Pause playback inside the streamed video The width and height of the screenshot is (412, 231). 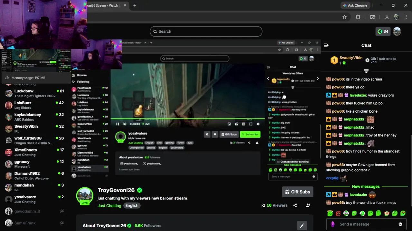coord(117,124)
